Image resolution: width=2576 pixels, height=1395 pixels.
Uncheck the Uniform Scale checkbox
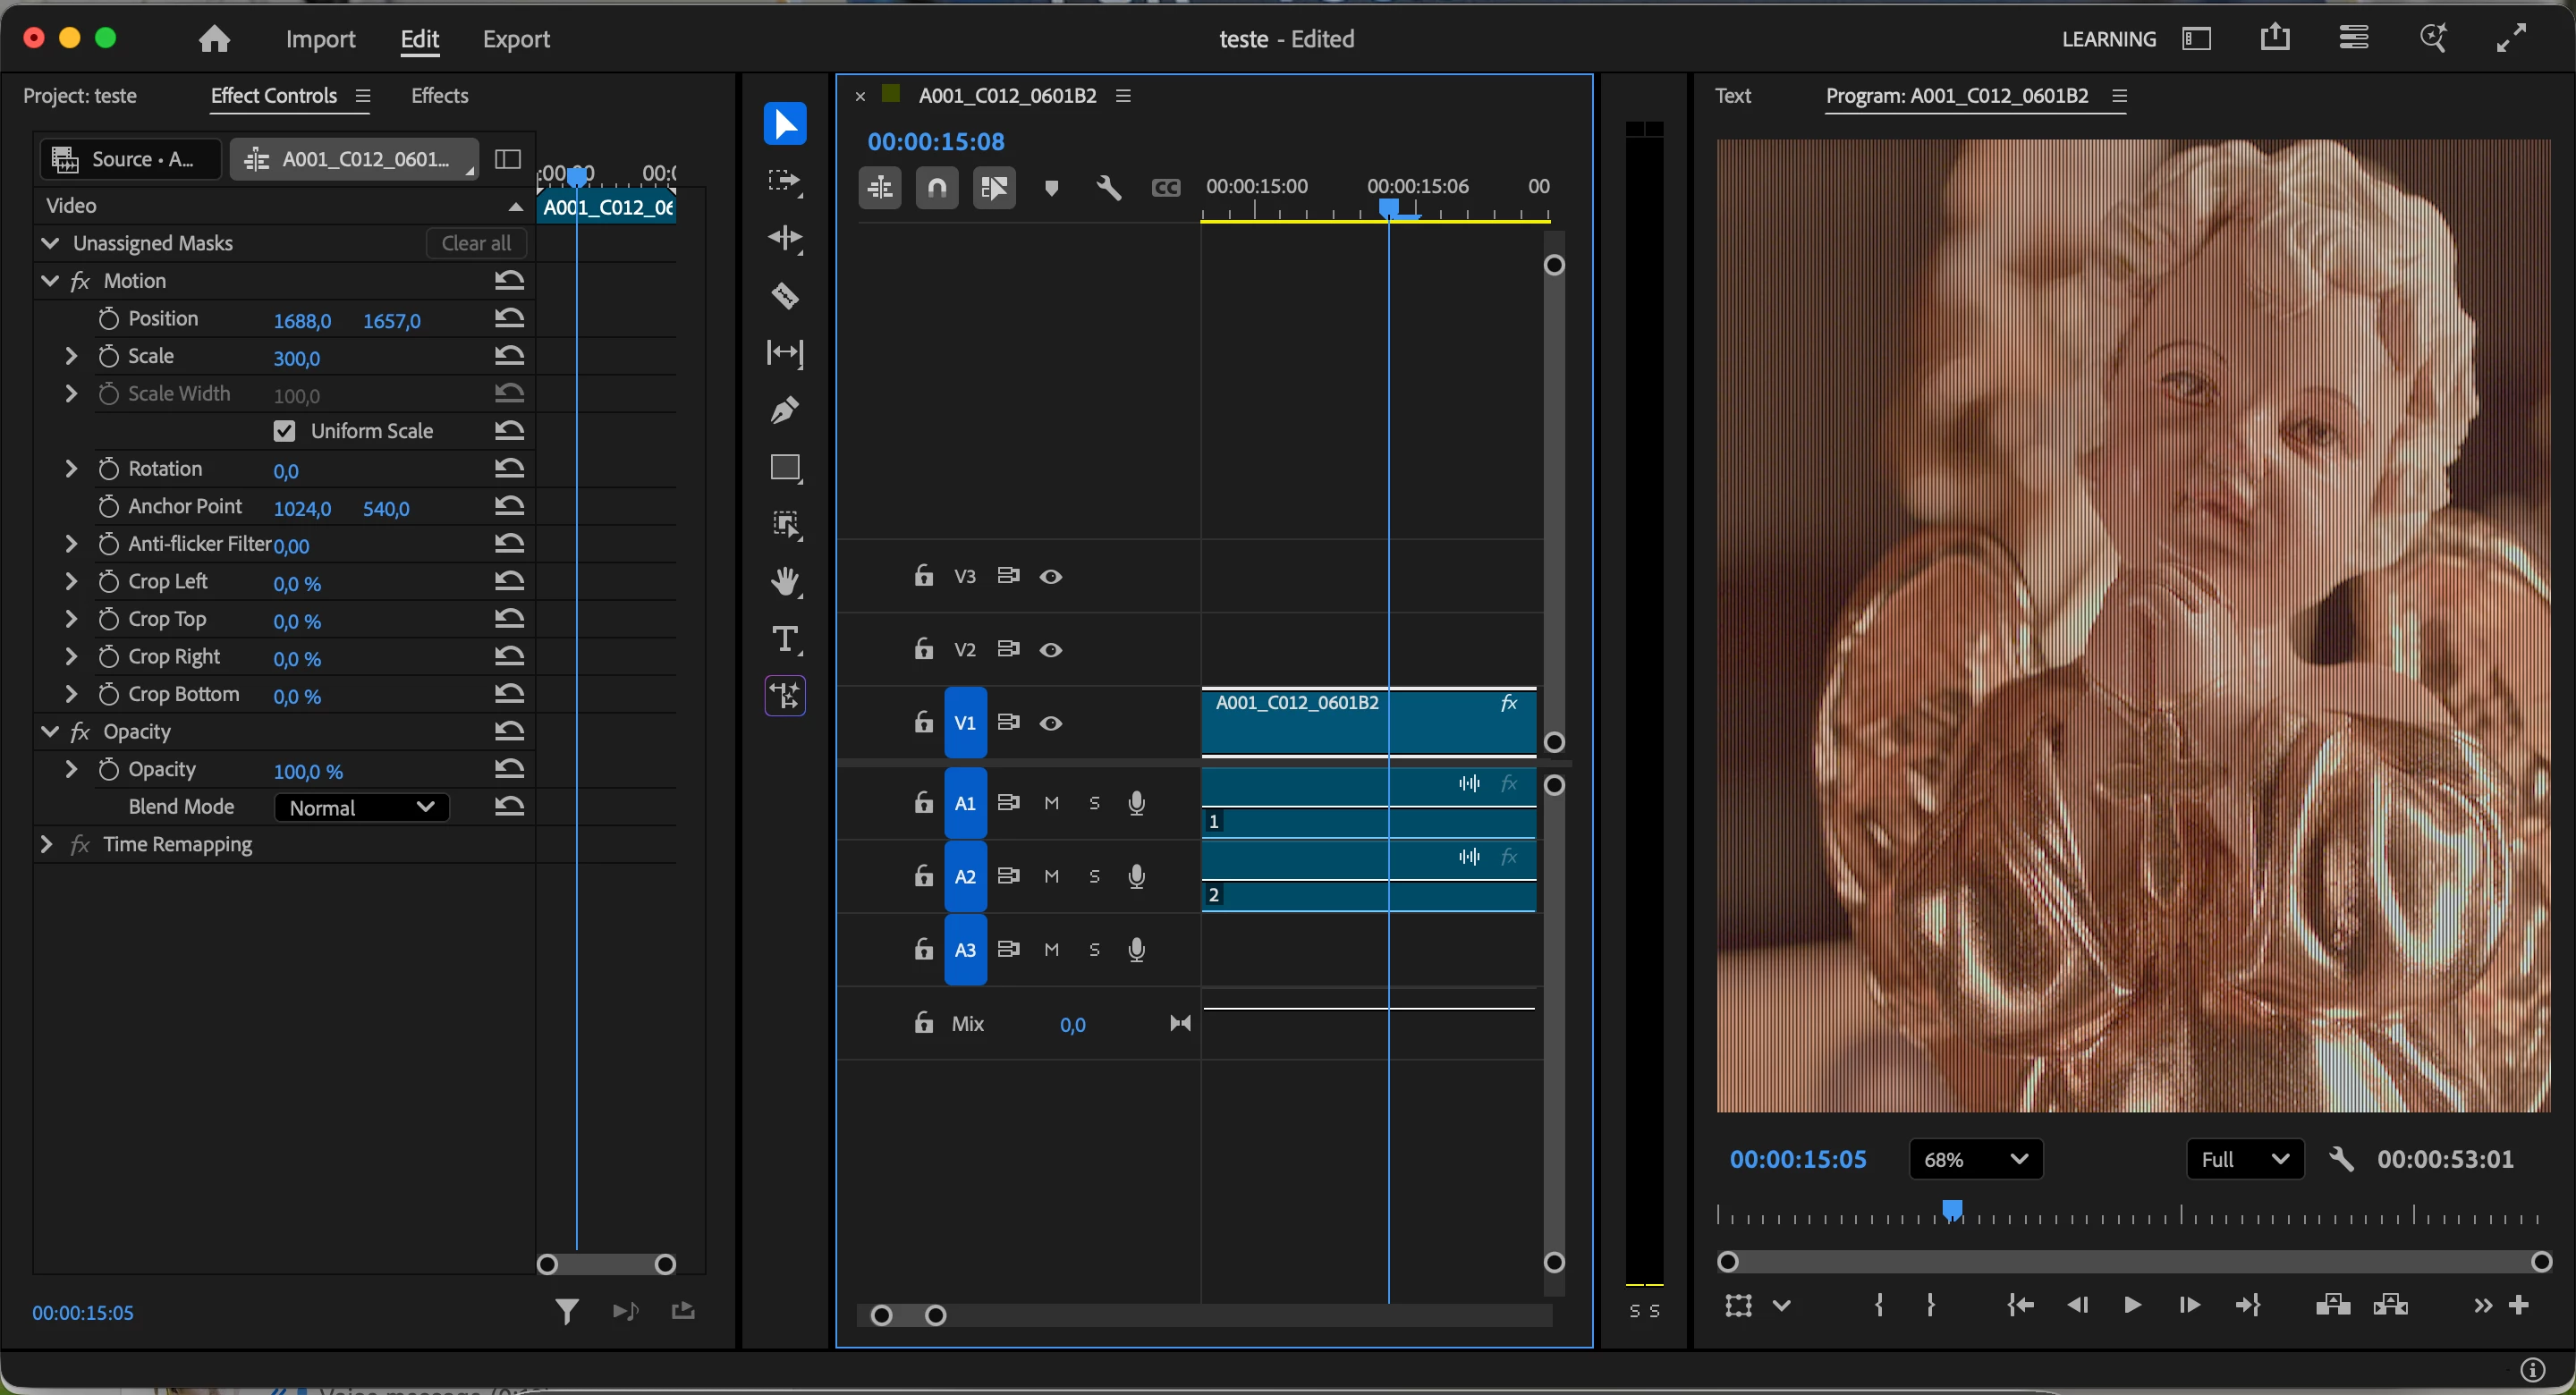pos(285,431)
